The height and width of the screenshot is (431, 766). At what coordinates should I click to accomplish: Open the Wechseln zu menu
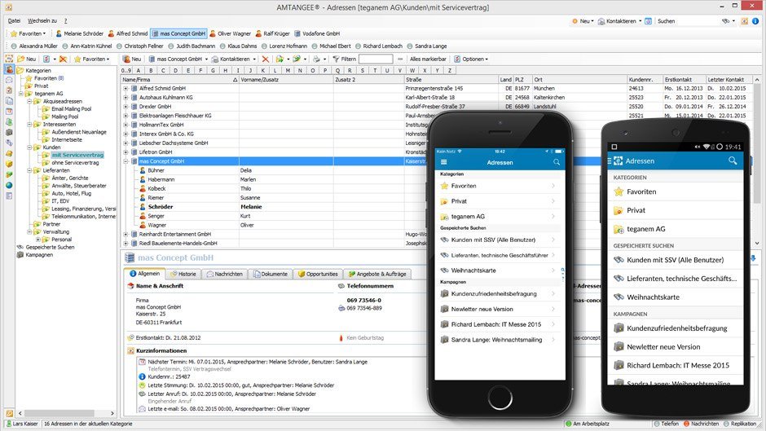point(42,20)
